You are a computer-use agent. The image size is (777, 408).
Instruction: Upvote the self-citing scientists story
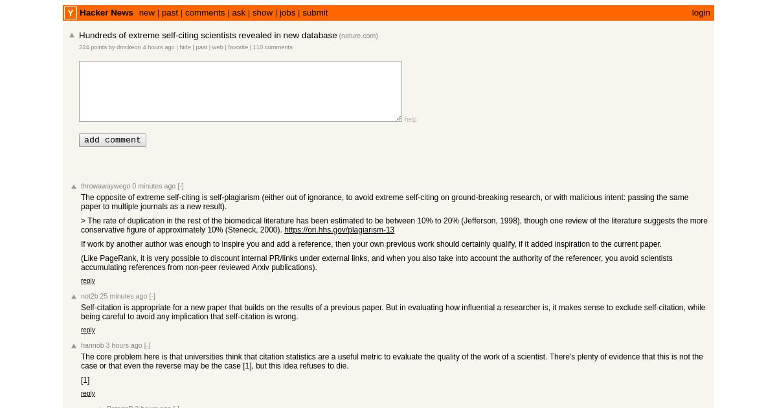(72, 36)
